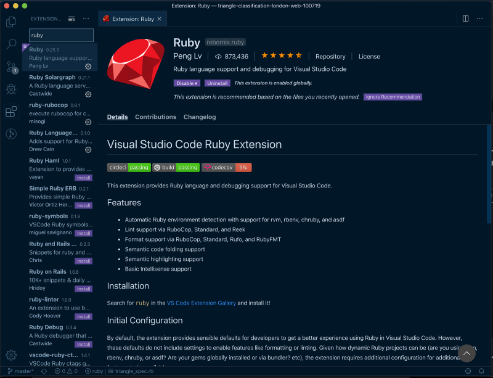This screenshot has width=493, height=378.
Task: Install Ruby and Rails snippets extension
Action: point(83,261)
